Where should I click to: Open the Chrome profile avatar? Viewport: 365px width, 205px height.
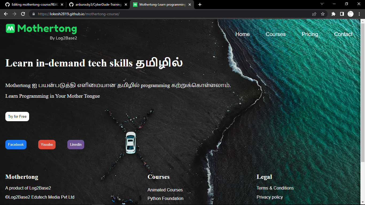click(351, 14)
